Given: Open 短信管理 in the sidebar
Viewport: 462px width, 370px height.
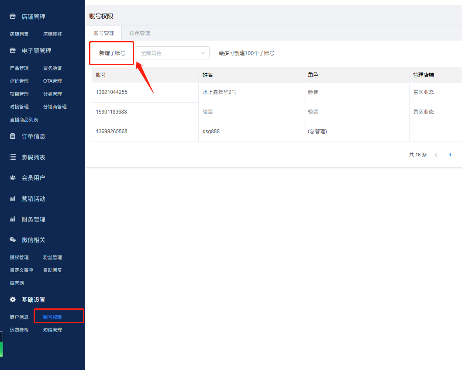Looking at the screenshot, I should tap(52, 330).
